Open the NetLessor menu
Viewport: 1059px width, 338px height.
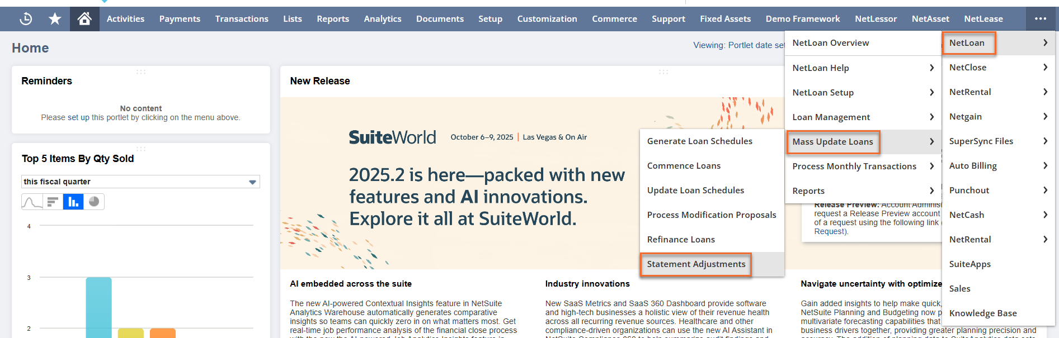(x=876, y=19)
